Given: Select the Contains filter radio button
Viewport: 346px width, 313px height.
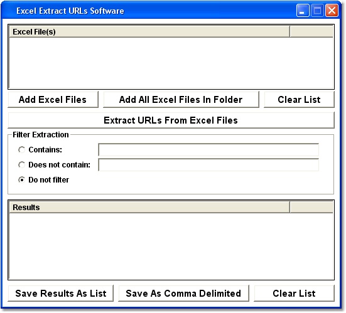Looking at the screenshot, I should pos(21,150).
